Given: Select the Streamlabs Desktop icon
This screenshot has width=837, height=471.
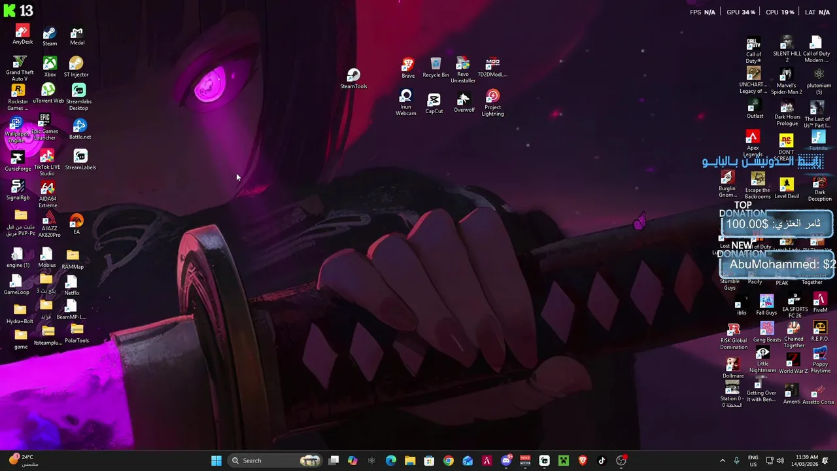Looking at the screenshot, I should pos(78,98).
